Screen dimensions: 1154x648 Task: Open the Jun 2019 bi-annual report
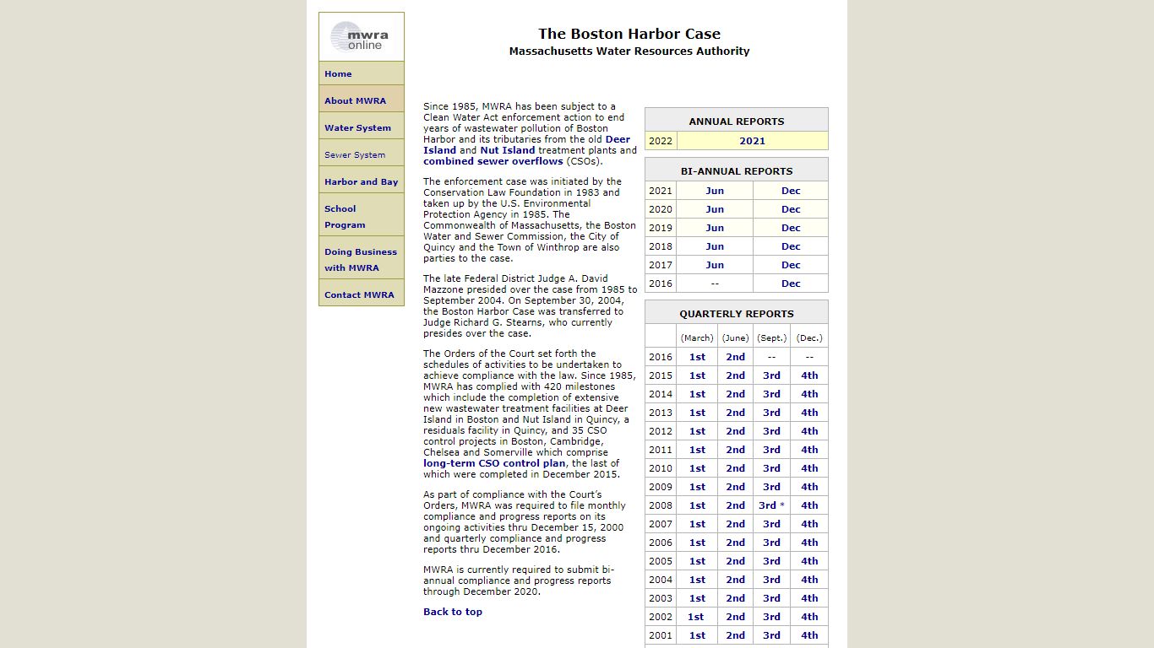(x=715, y=228)
